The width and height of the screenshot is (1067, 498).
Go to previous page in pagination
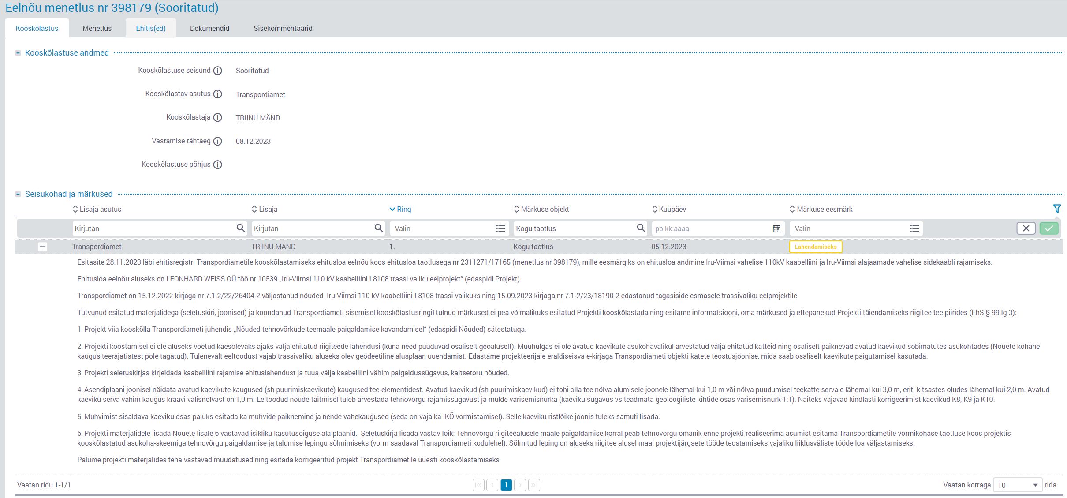click(x=492, y=485)
